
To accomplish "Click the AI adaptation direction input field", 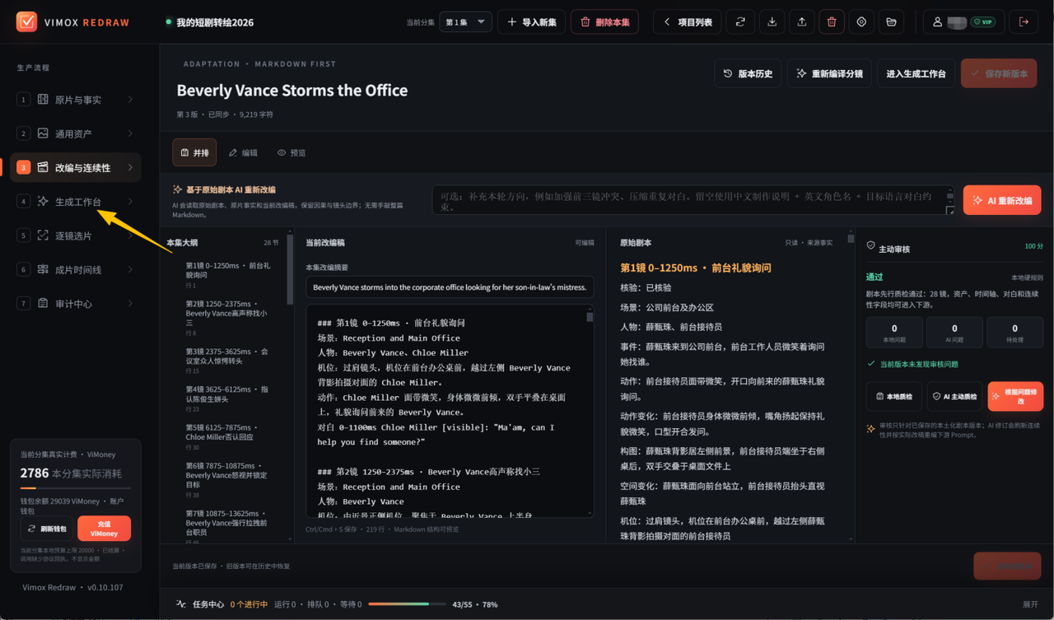I will (692, 200).
